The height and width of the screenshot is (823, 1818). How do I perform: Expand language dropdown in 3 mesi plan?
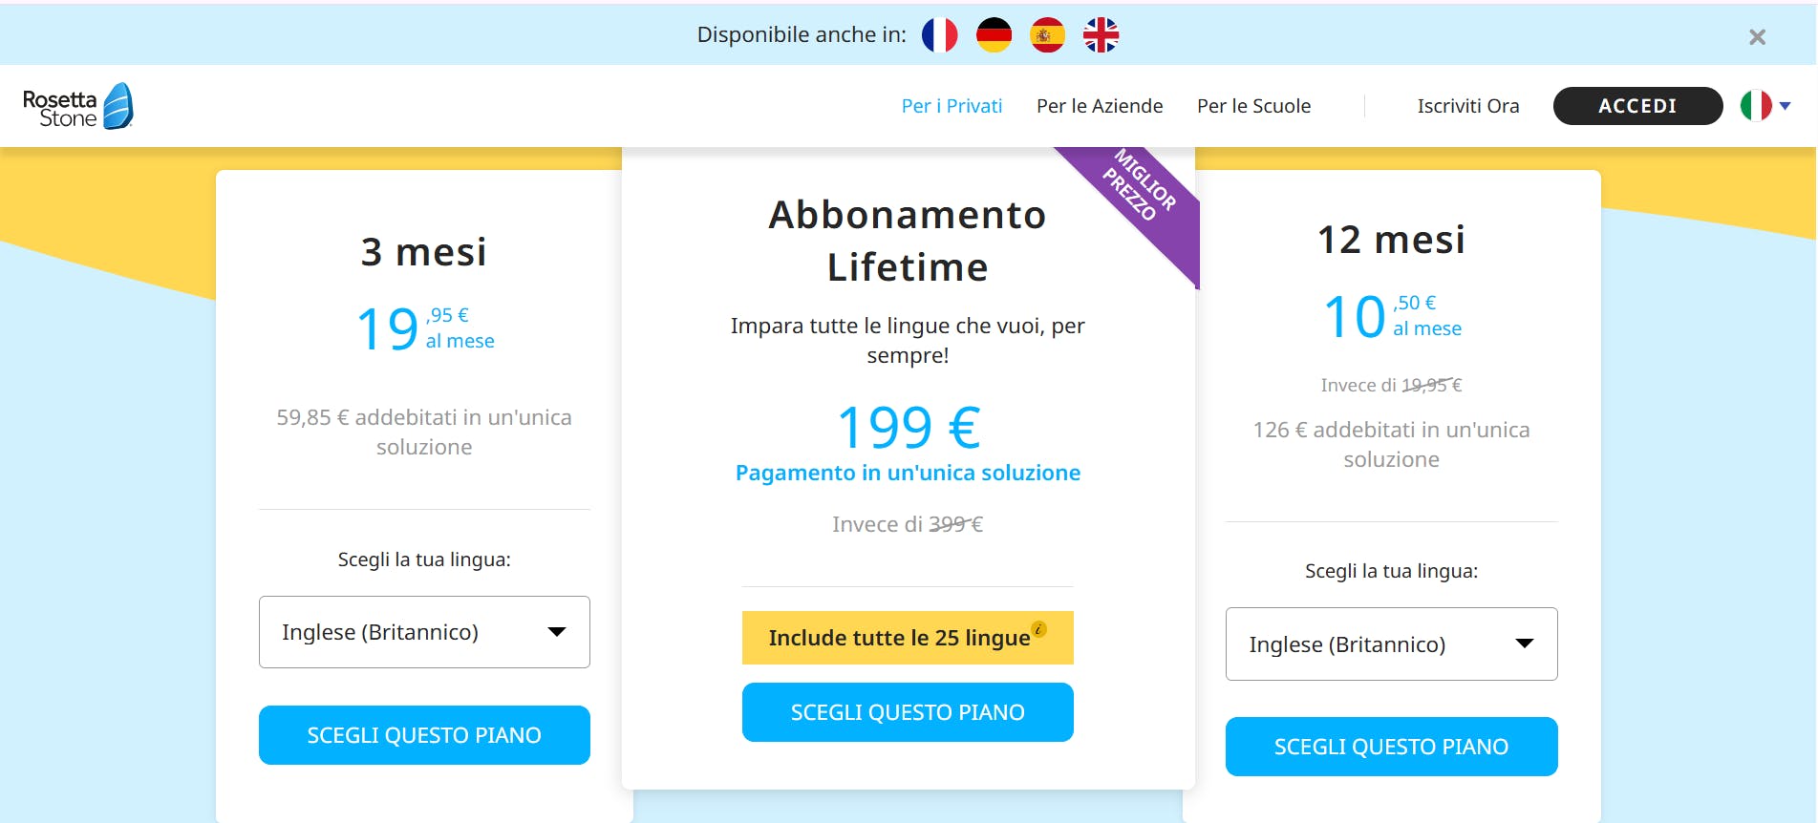pos(424,632)
